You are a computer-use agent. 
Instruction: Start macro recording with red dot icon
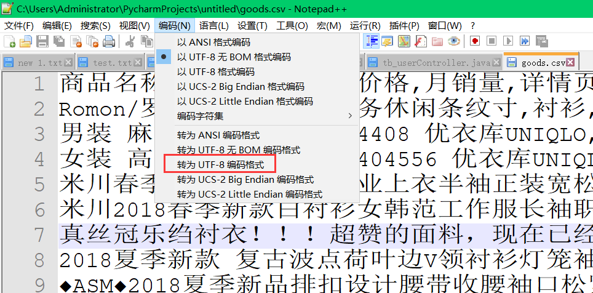[474, 41]
